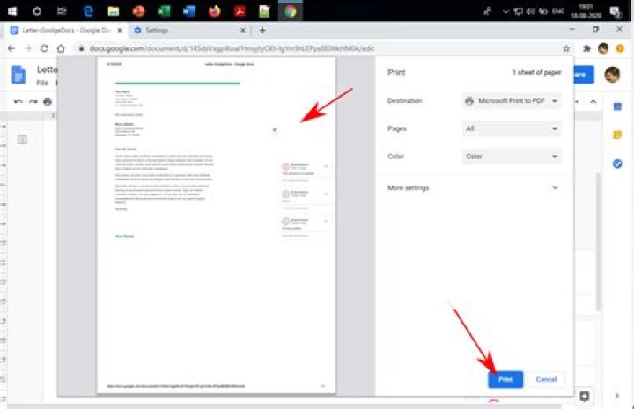Close the Settings tab
The image size is (634, 409).
(x=243, y=30)
